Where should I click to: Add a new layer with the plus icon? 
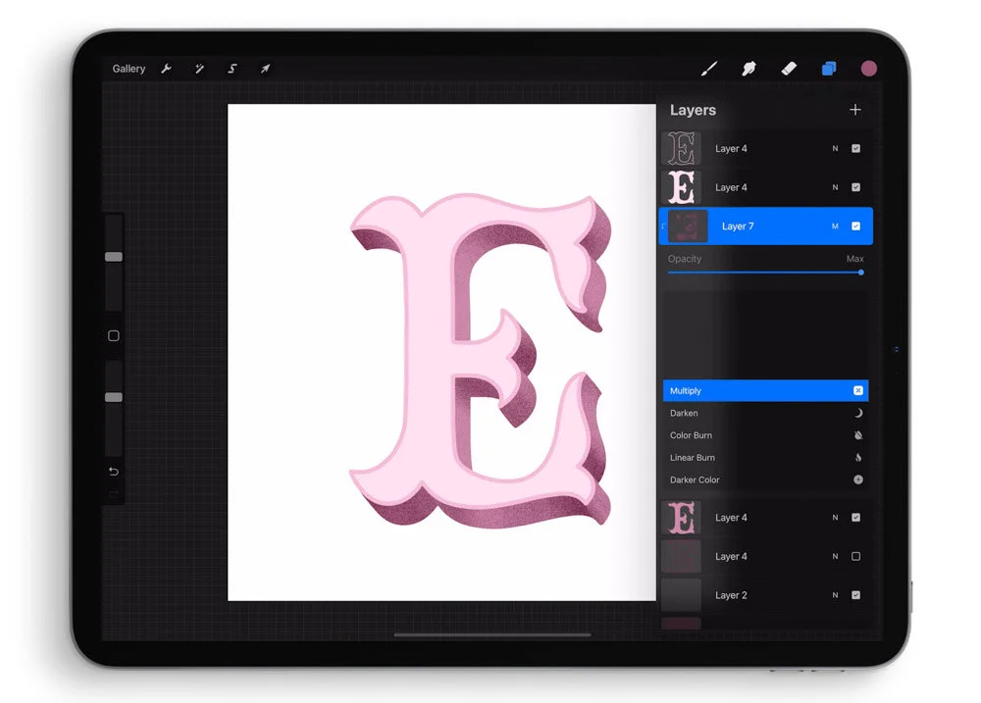(854, 110)
